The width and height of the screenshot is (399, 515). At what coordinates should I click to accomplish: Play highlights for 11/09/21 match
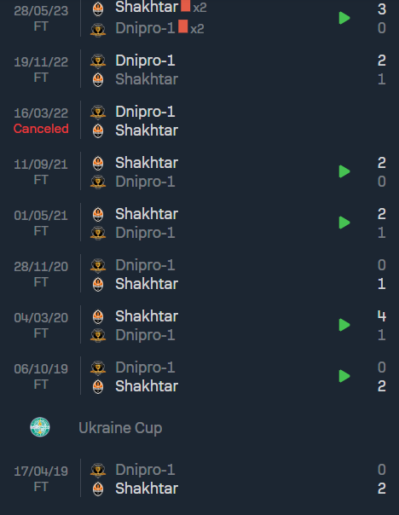[x=344, y=171]
